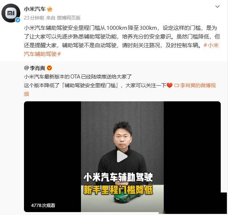Click the video icon before 李肖爽的微博视频
This screenshot has height=215, width=228.
[177, 85]
